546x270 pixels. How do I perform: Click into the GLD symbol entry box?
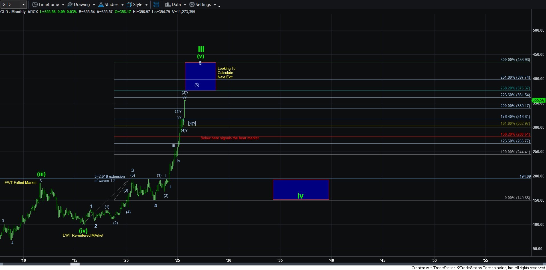point(11,5)
